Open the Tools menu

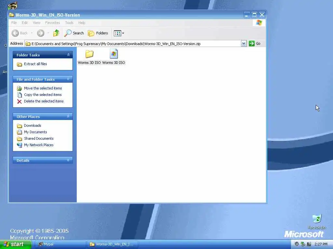pyautogui.click(x=69, y=23)
